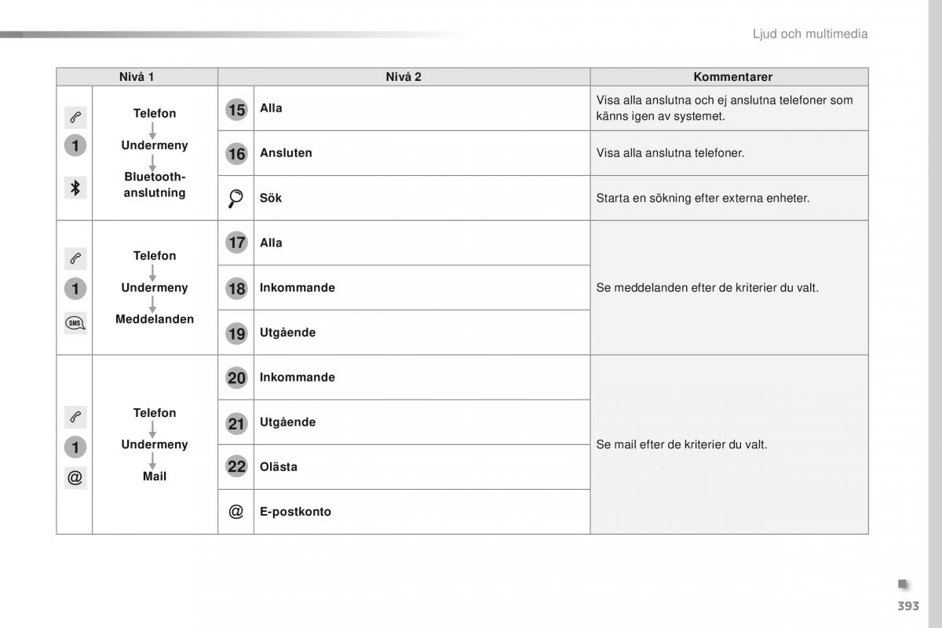Screen dimensions: 942x628
Task: Click the magnifying glass Sök icon
Action: (235, 199)
